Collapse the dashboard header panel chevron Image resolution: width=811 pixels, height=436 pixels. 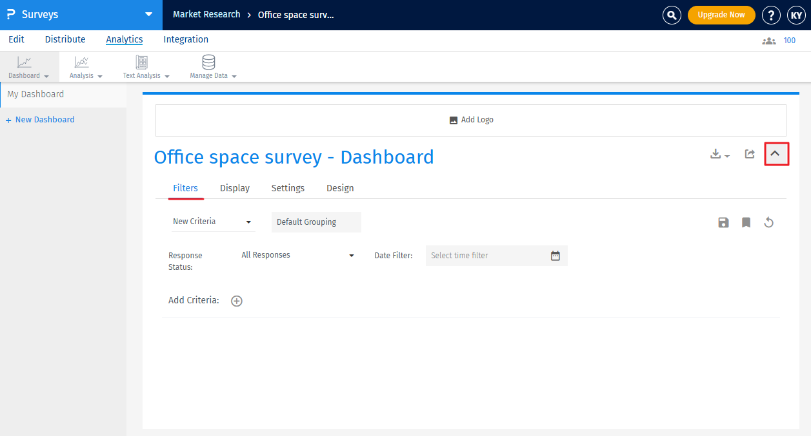click(776, 154)
